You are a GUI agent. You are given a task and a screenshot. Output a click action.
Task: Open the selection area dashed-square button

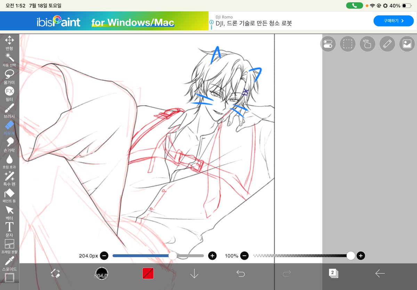click(x=348, y=44)
